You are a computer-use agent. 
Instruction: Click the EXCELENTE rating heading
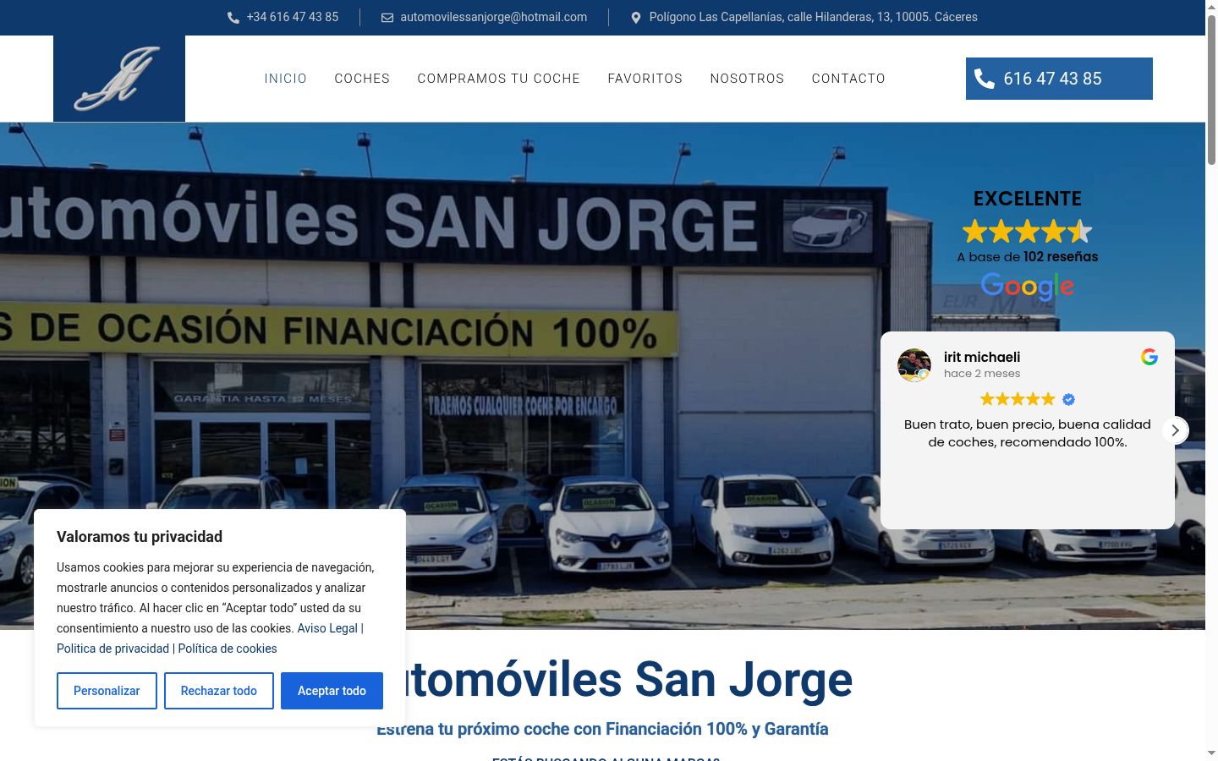pyautogui.click(x=1028, y=199)
